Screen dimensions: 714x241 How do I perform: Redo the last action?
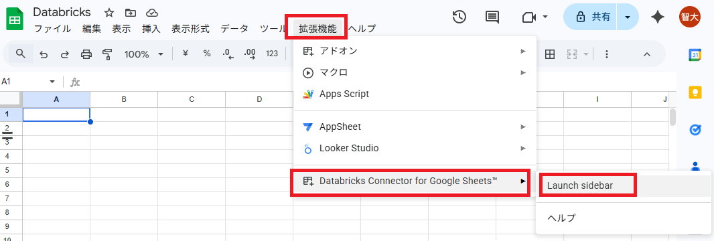point(65,54)
